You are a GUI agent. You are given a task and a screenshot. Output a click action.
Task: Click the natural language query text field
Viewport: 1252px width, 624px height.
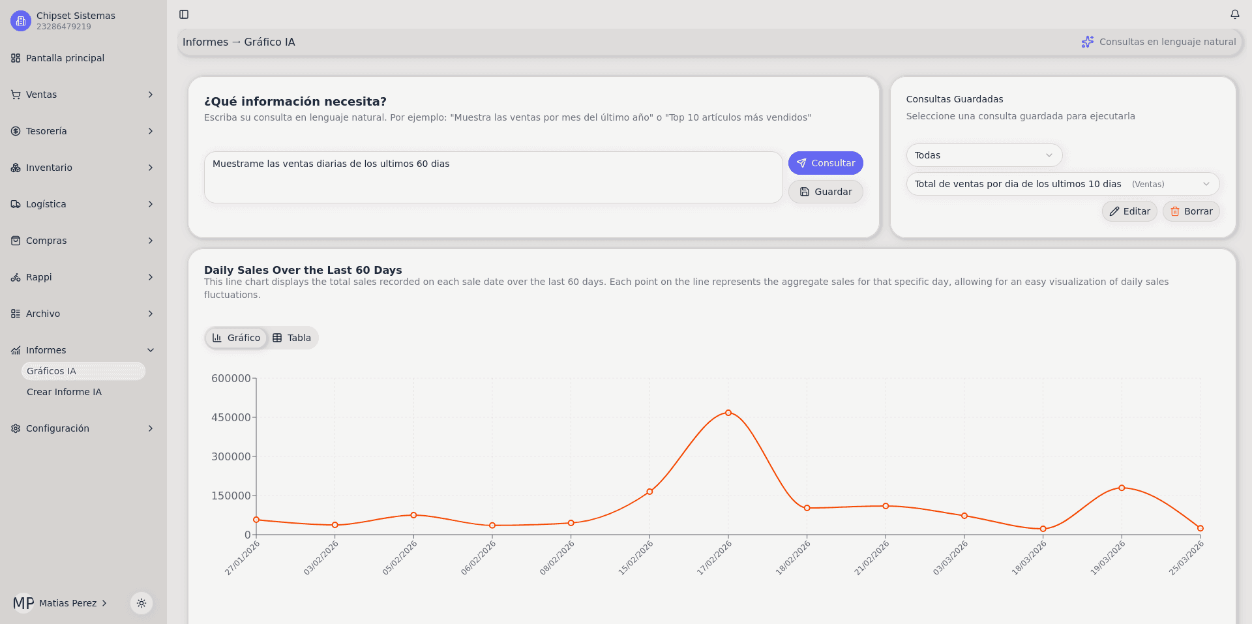click(493, 177)
